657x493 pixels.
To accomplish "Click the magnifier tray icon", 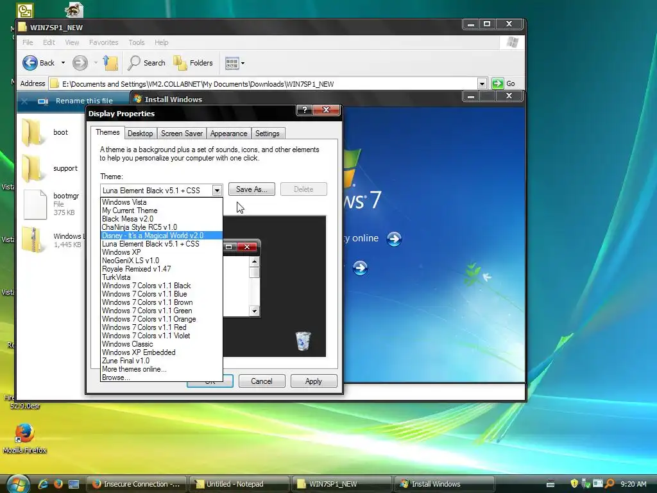I will tap(610, 483).
